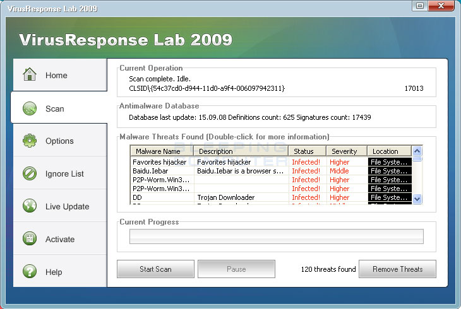
Task: Sort by the Severity column header
Action: 346,151
